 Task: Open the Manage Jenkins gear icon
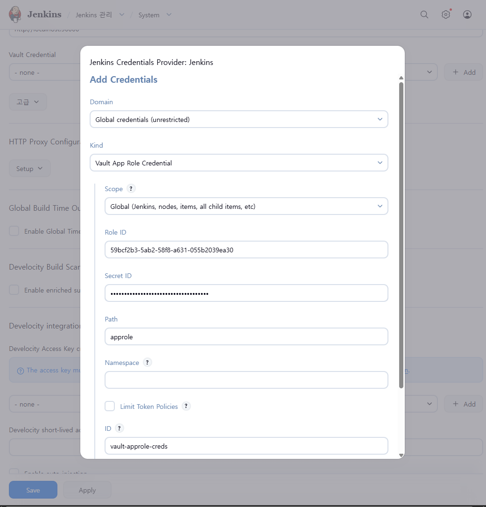446,14
